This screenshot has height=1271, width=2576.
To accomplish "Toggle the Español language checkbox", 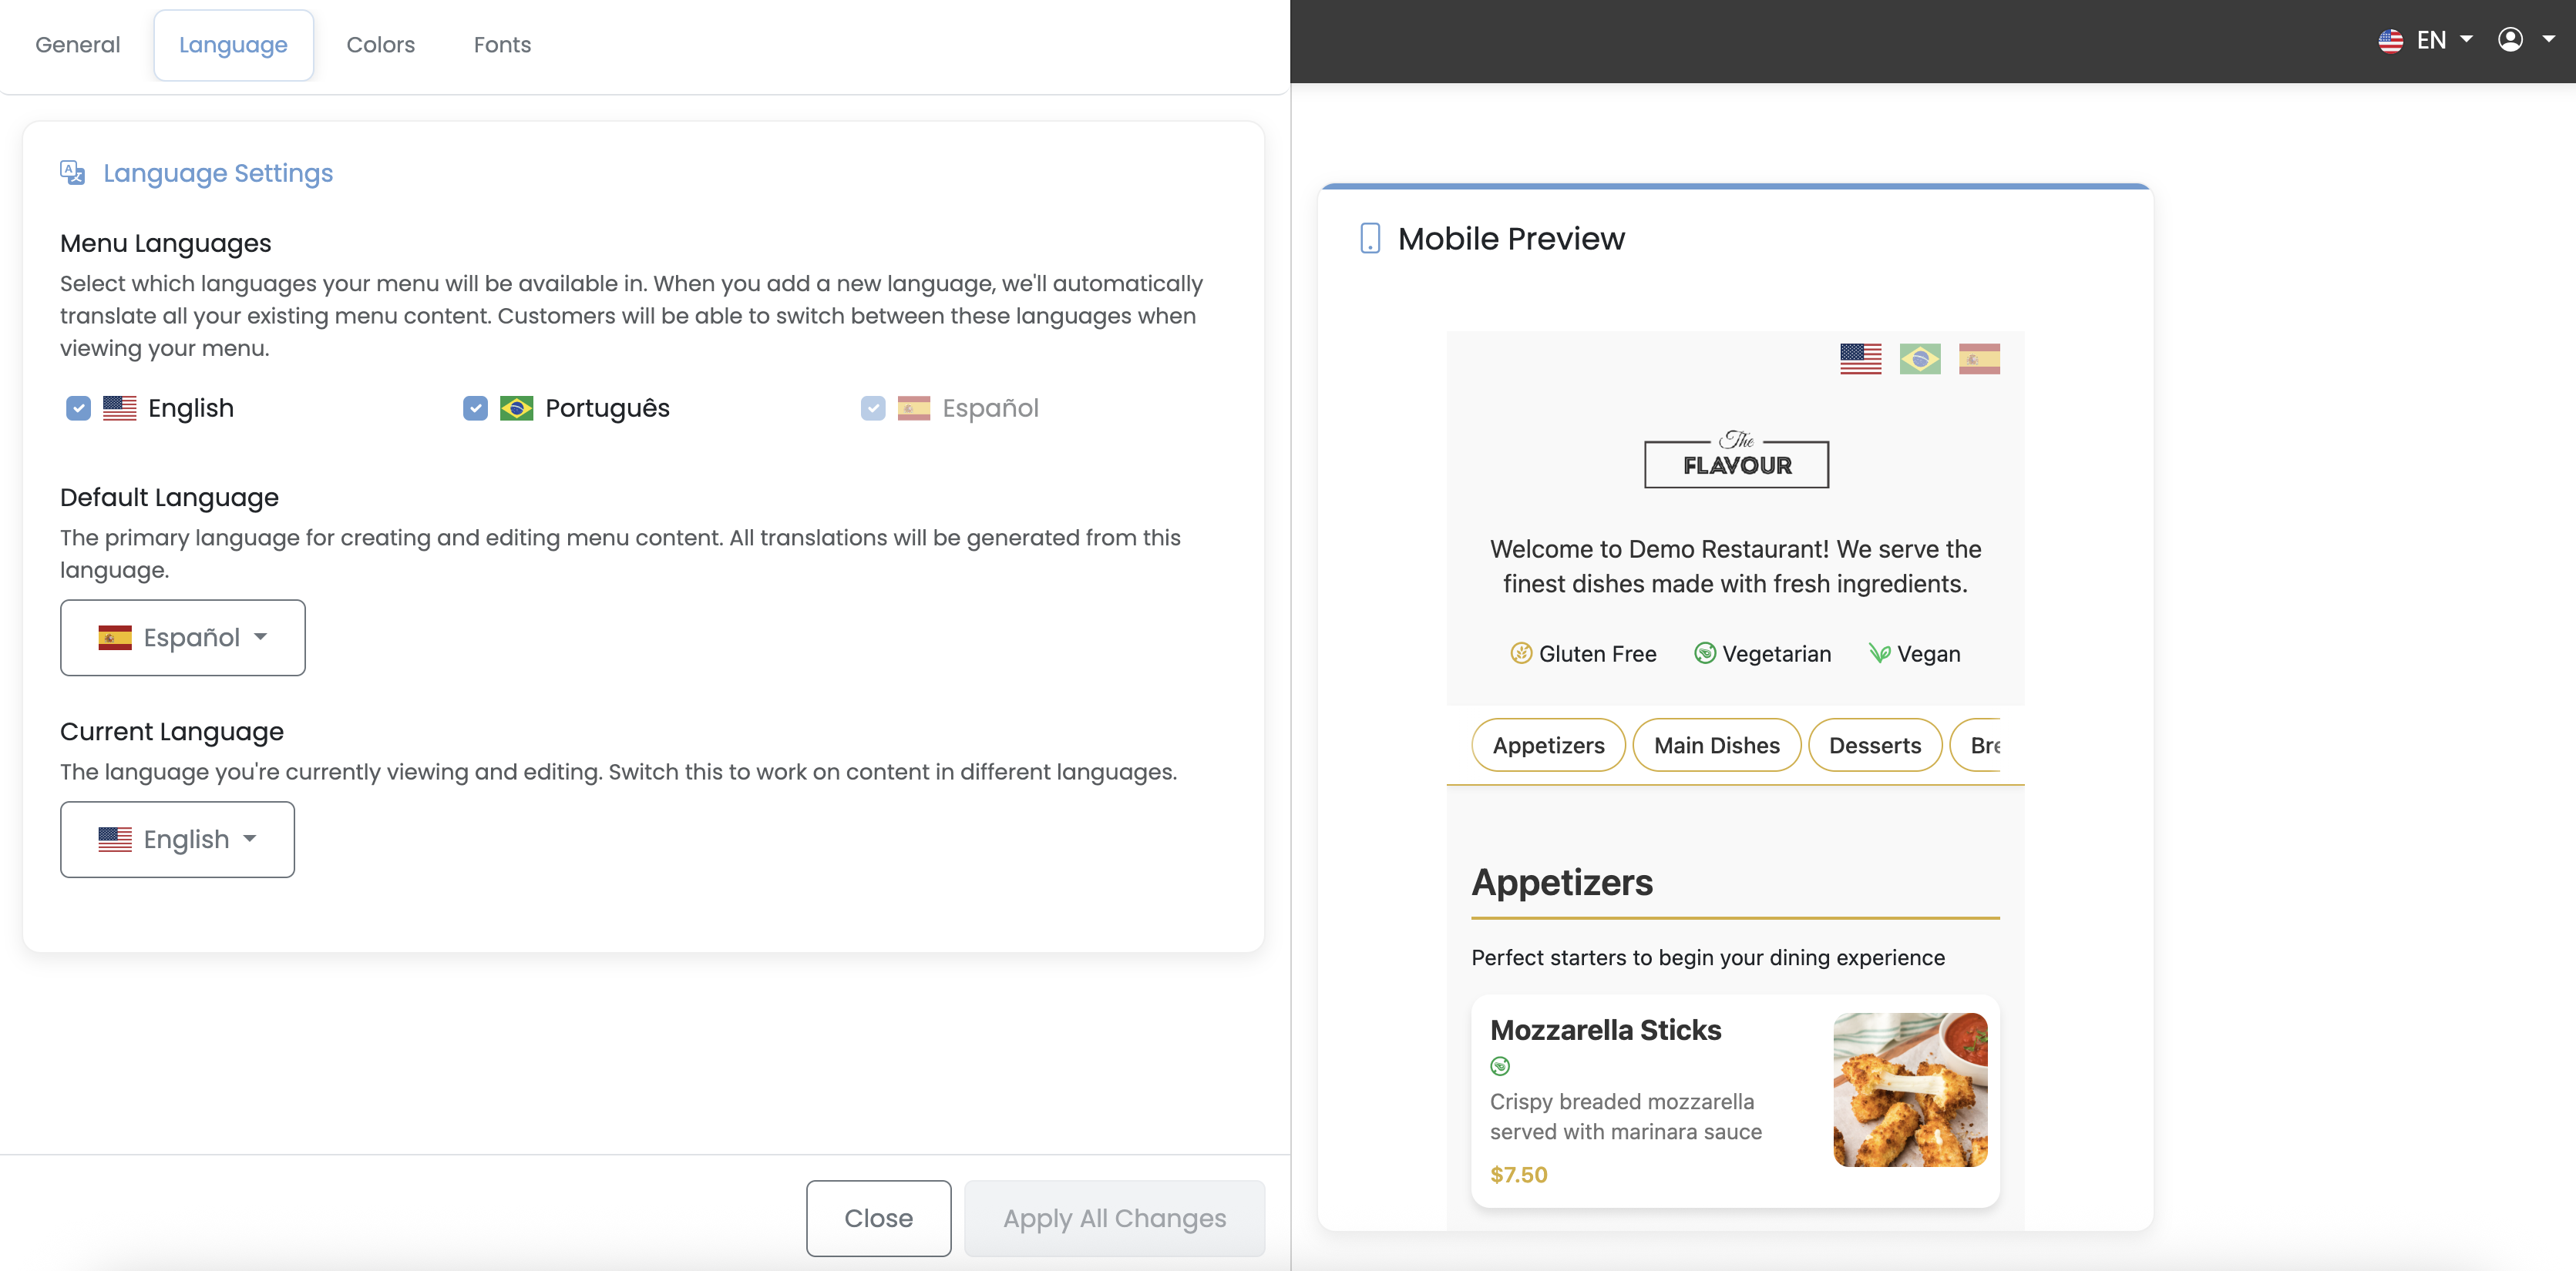I will [x=873, y=409].
